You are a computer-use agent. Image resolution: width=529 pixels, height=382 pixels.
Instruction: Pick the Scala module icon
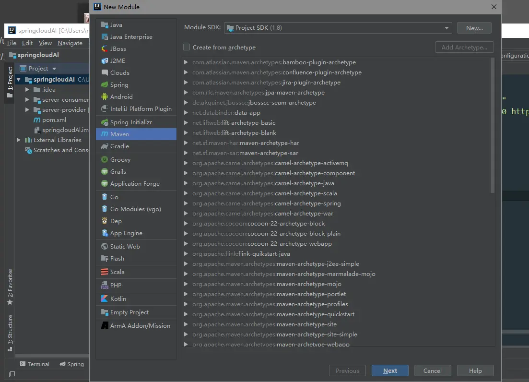[x=105, y=272]
